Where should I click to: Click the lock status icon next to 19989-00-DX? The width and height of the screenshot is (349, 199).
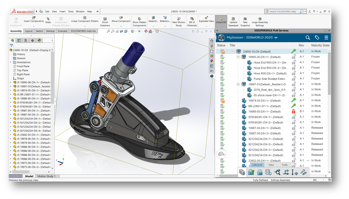293,111
